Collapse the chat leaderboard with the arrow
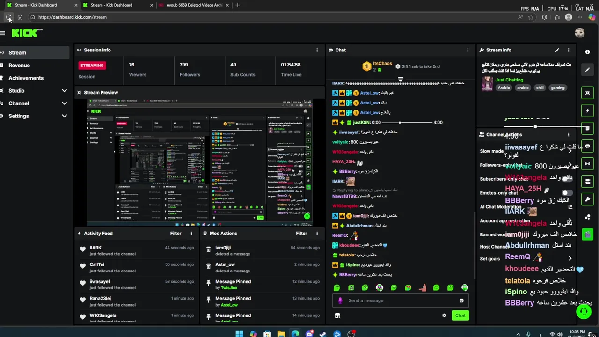Screen dimensions: 599x337 401,79
